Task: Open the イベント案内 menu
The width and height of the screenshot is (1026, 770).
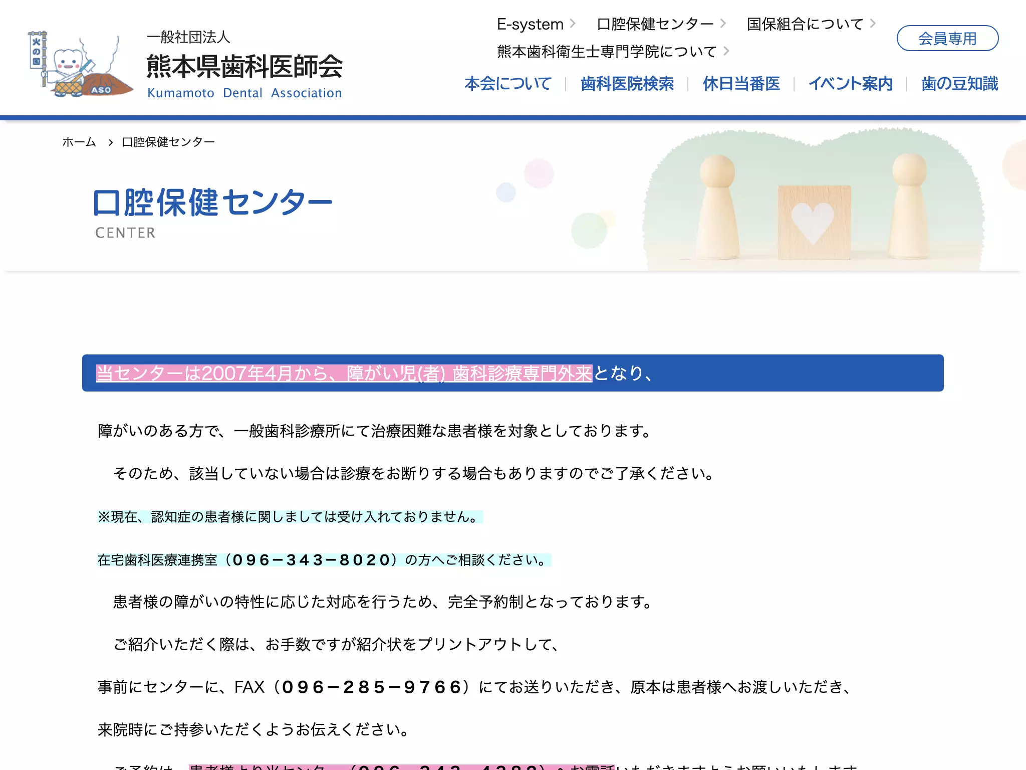Action: click(x=851, y=84)
